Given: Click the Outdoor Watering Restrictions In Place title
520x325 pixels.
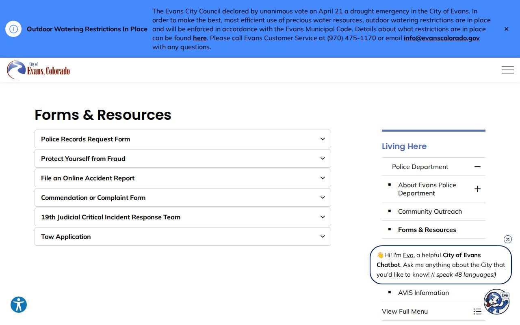Looking at the screenshot, I should (87, 29).
